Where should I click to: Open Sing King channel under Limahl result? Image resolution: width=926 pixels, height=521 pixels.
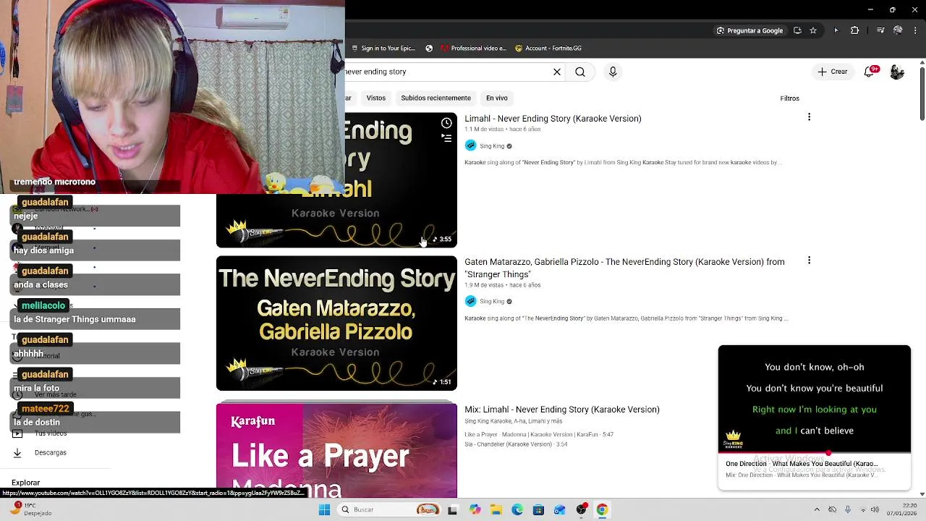coord(492,146)
